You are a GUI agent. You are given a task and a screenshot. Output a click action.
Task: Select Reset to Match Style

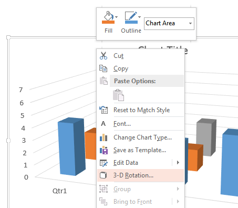click(140, 110)
